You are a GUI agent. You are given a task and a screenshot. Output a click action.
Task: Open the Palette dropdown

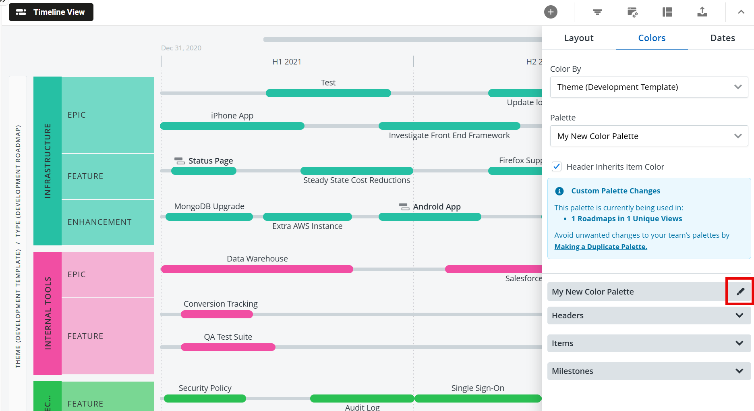(649, 136)
